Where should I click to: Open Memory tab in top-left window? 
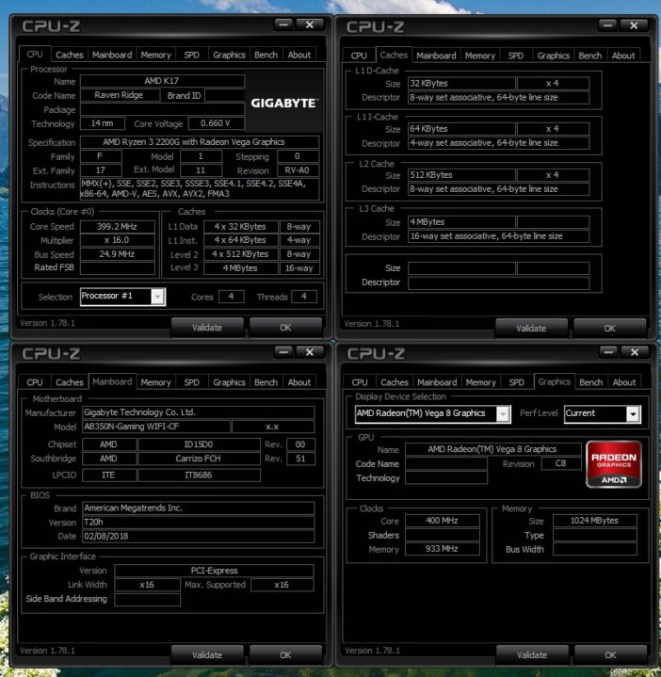(156, 55)
